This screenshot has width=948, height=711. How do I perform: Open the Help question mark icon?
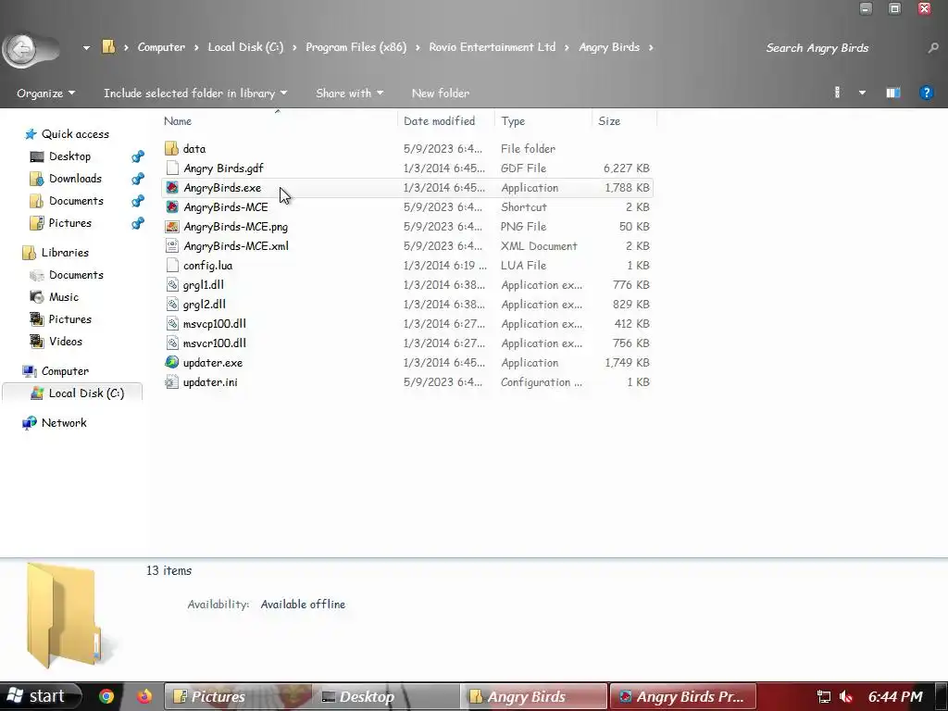pos(926,93)
